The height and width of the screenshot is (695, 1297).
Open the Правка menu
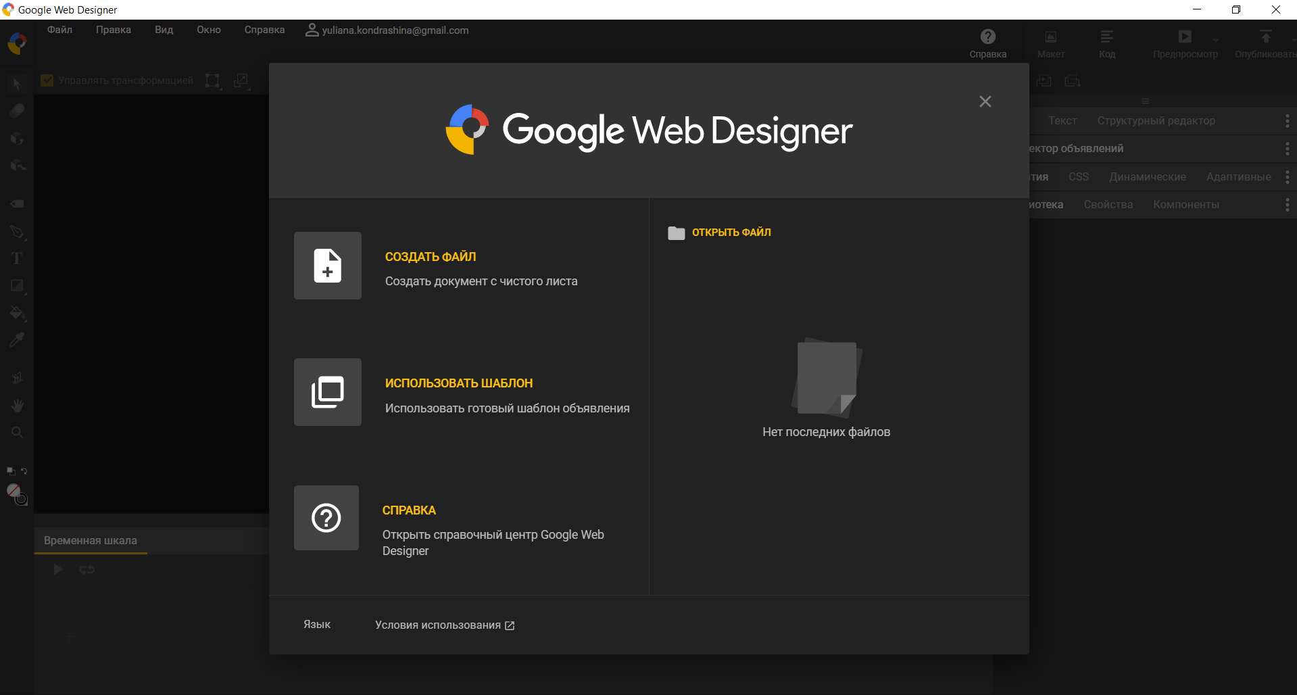pos(114,30)
